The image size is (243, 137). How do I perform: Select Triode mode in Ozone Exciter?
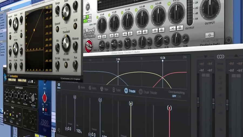pos(130,91)
